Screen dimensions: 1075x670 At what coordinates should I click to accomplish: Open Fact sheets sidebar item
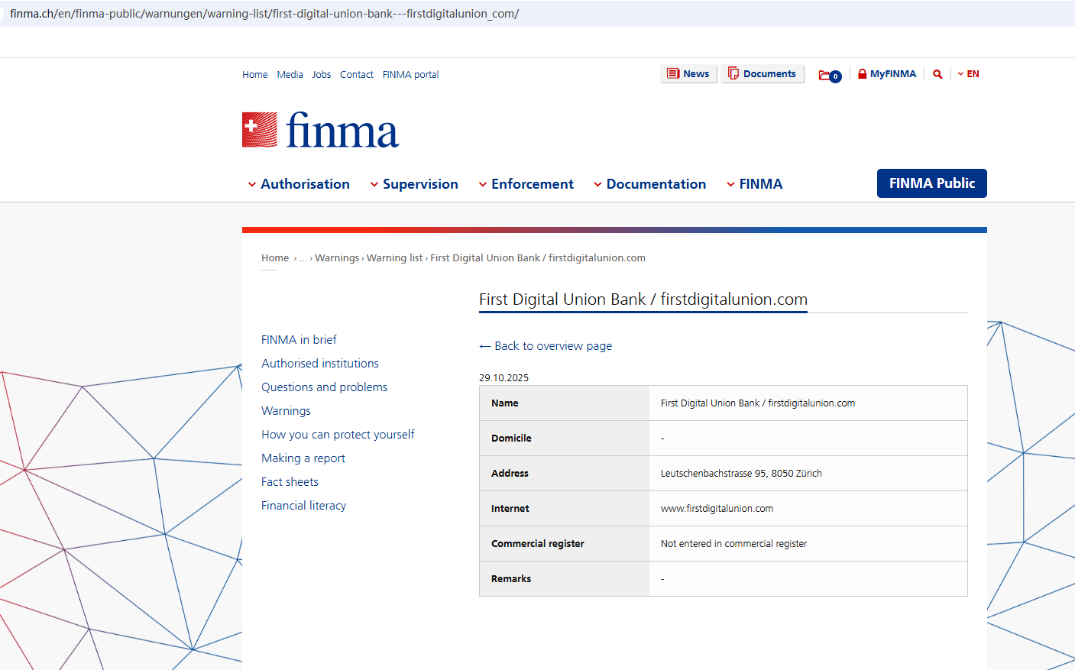290,482
